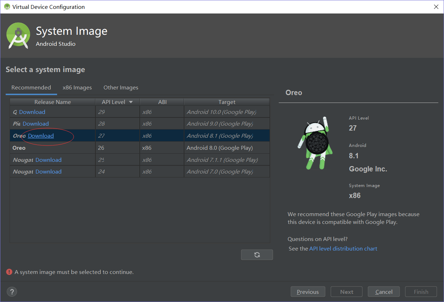Click the title bar Android Studio icon
Viewport: 444px width, 302px height.
[7, 7]
